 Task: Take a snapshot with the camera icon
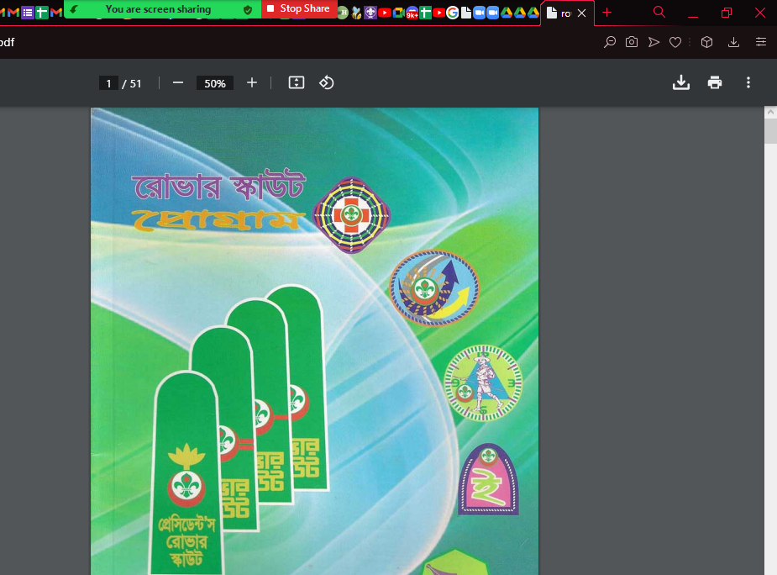(x=632, y=42)
